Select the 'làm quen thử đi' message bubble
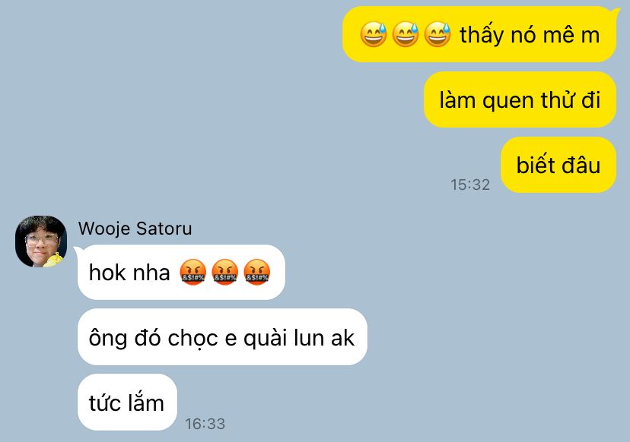The image size is (630, 442). [520, 99]
